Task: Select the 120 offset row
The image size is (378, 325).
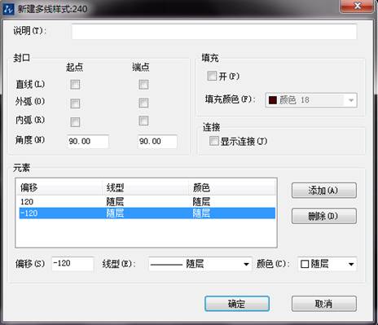Action: [x=147, y=202]
